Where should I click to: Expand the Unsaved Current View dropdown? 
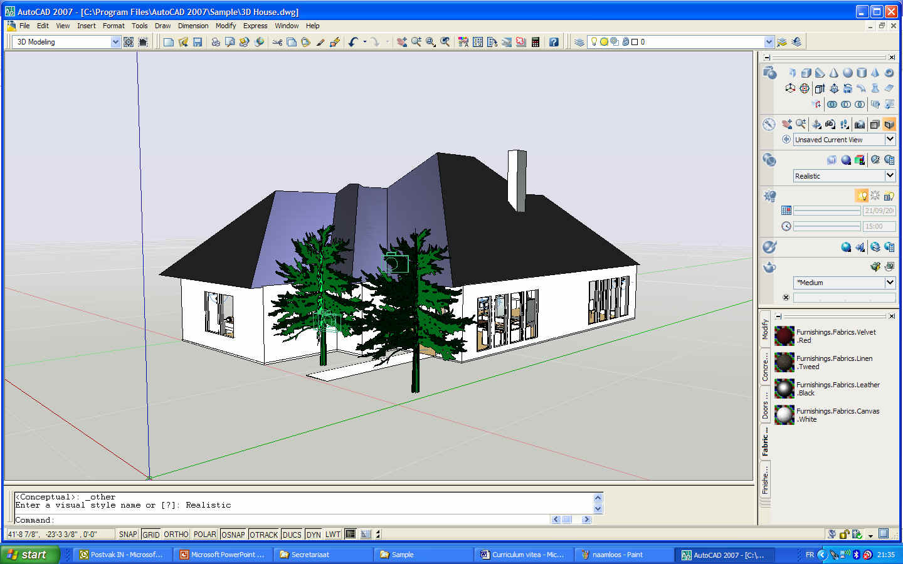pyautogui.click(x=890, y=139)
